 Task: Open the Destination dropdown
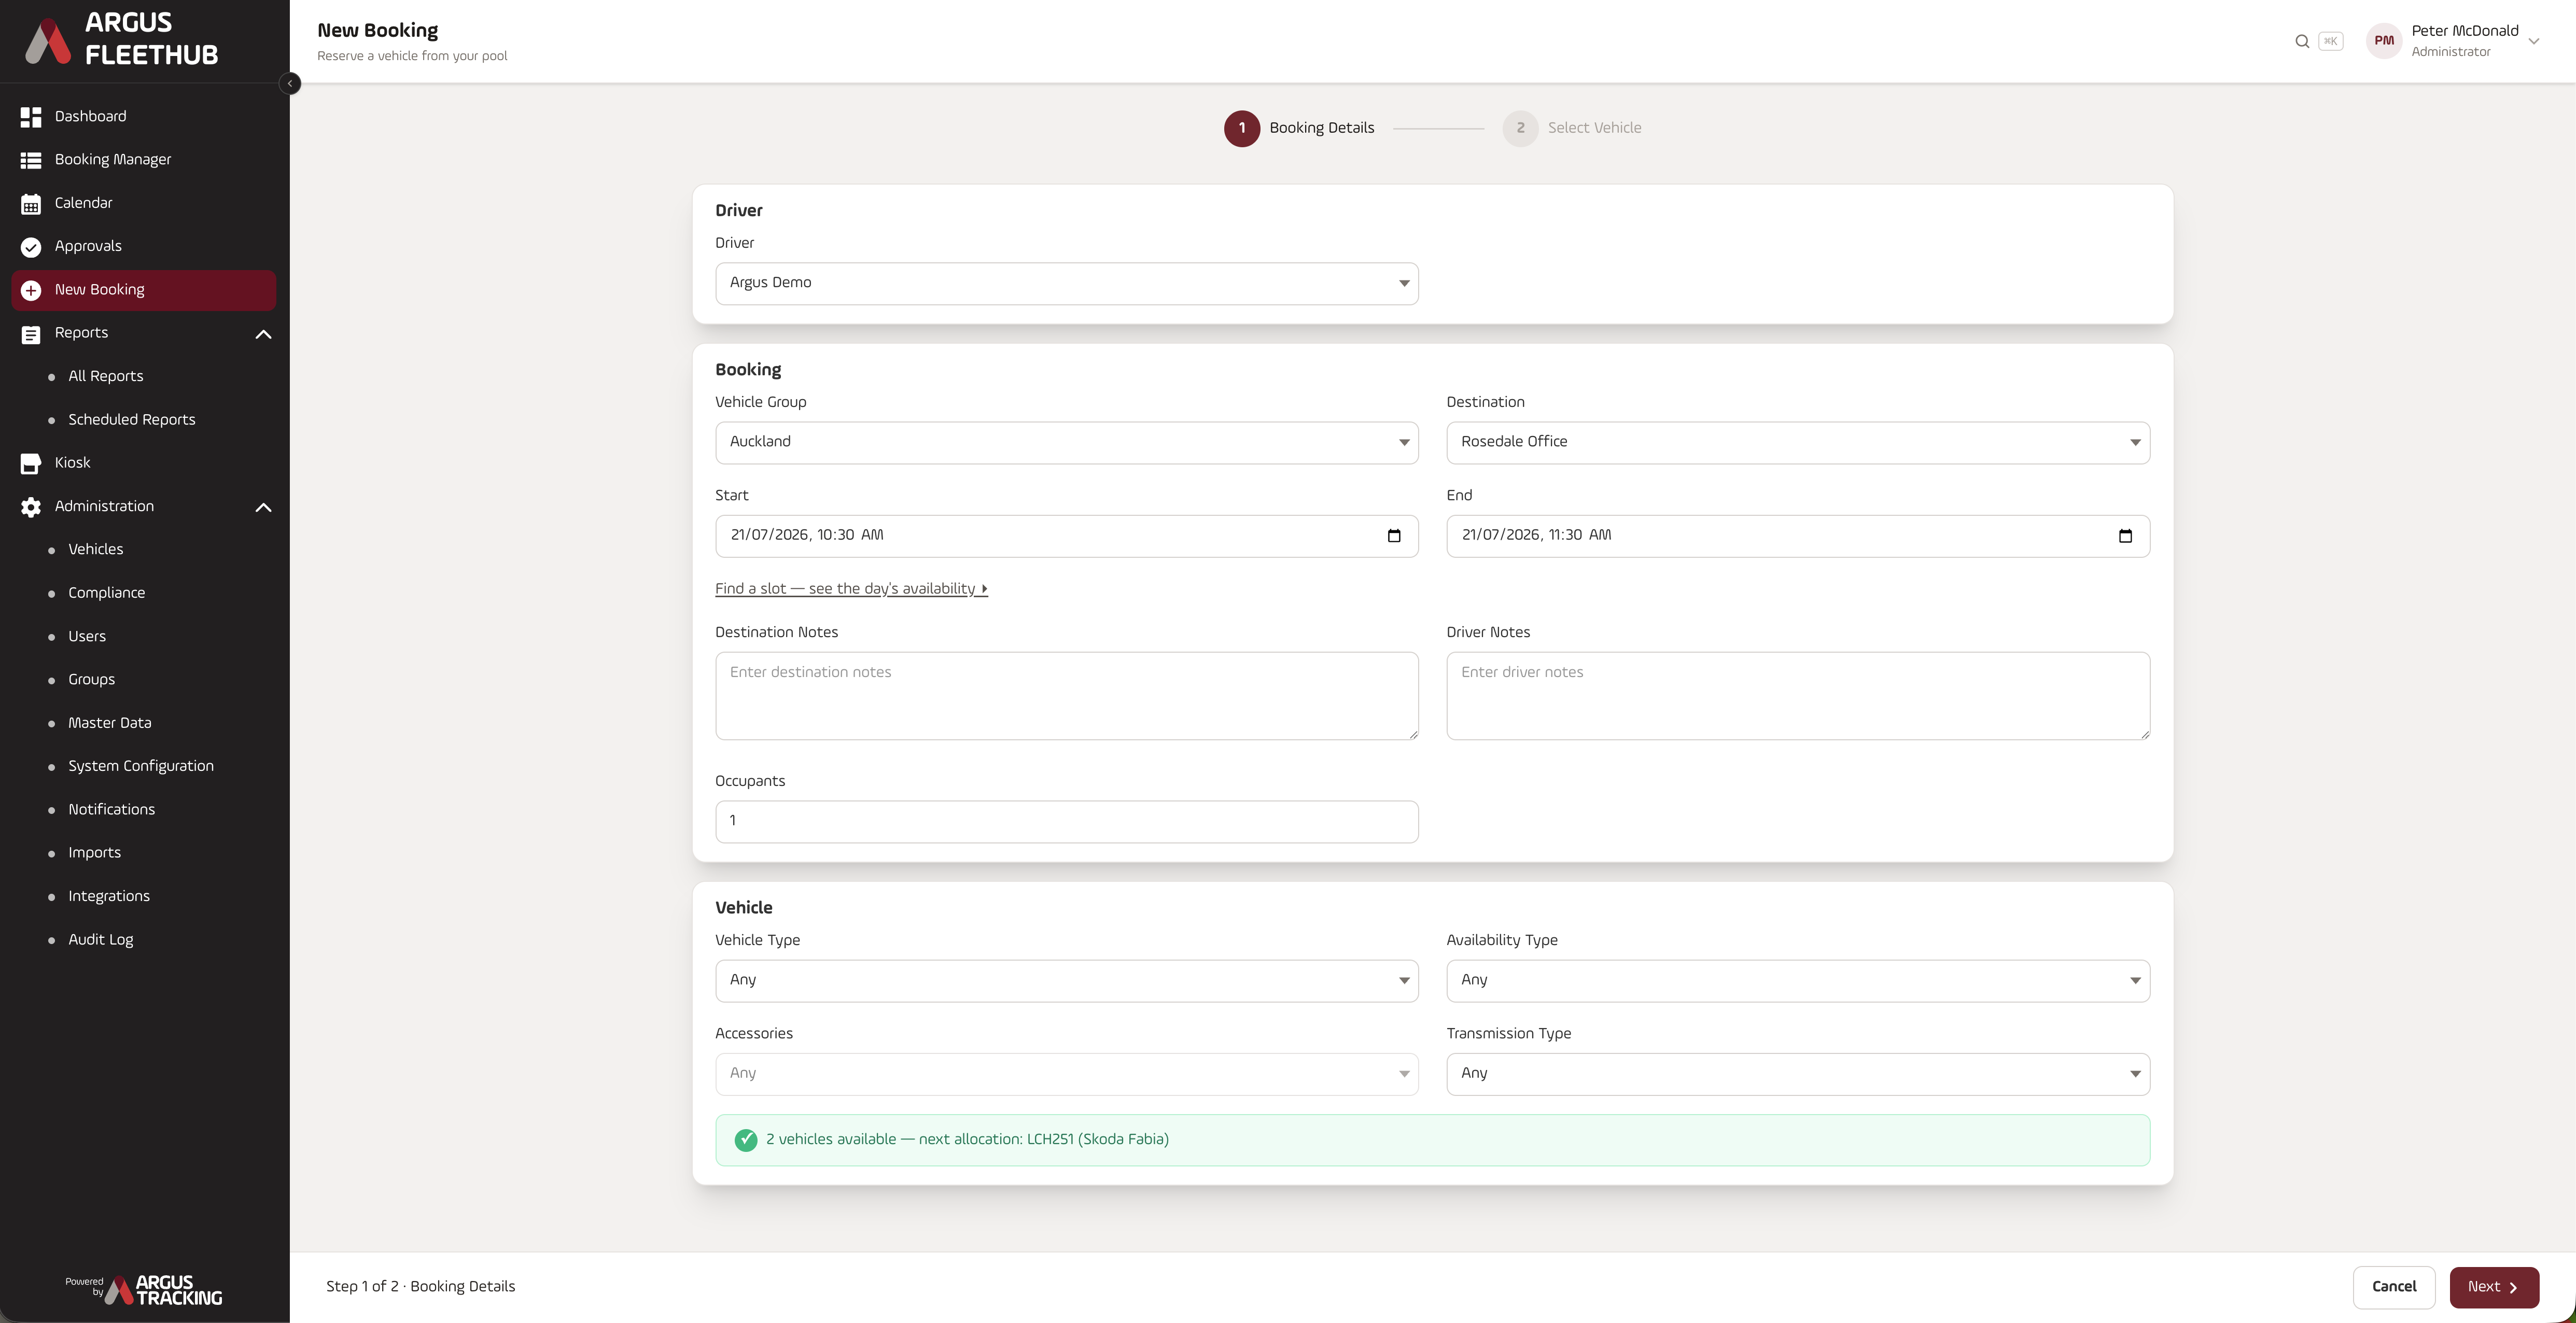click(x=1798, y=442)
